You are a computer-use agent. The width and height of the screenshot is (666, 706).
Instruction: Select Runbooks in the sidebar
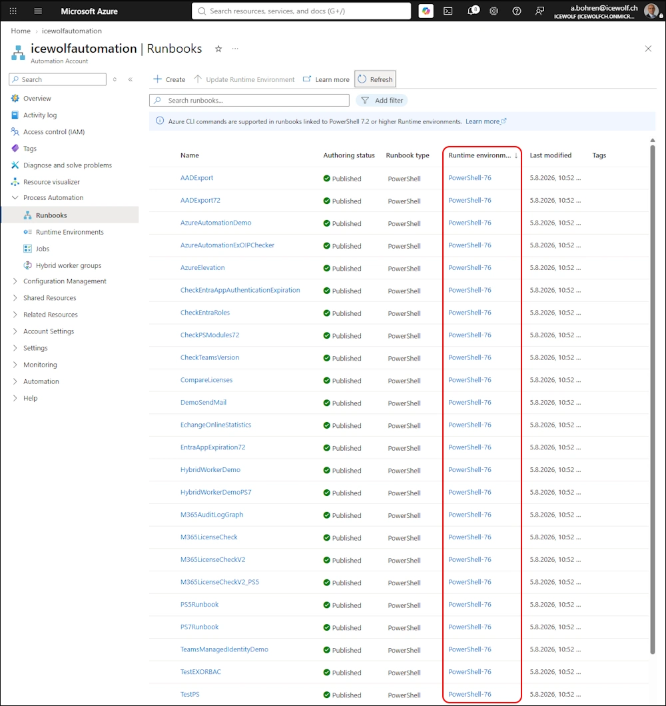pyautogui.click(x=51, y=215)
